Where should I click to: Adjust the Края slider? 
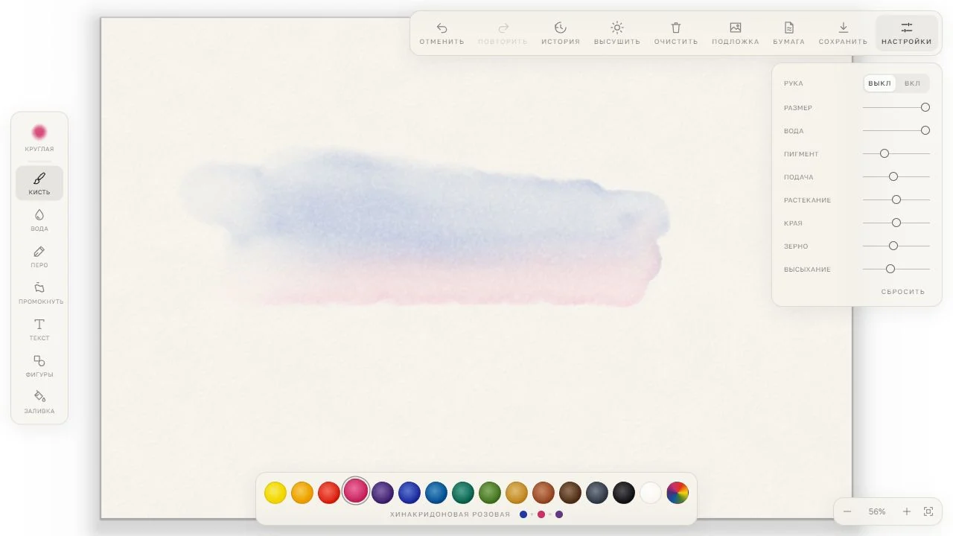896,223
